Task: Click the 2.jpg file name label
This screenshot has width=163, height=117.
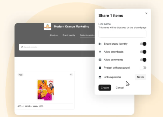Action: coord(21,75)
